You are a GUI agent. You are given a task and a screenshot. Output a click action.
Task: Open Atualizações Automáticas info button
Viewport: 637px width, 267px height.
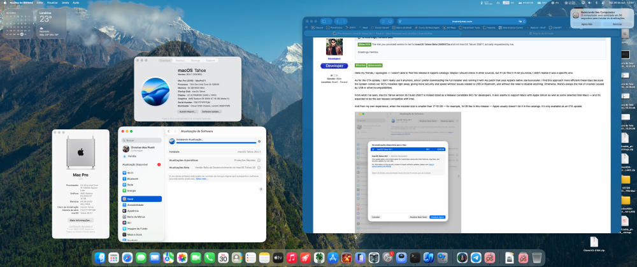point(259,160)
